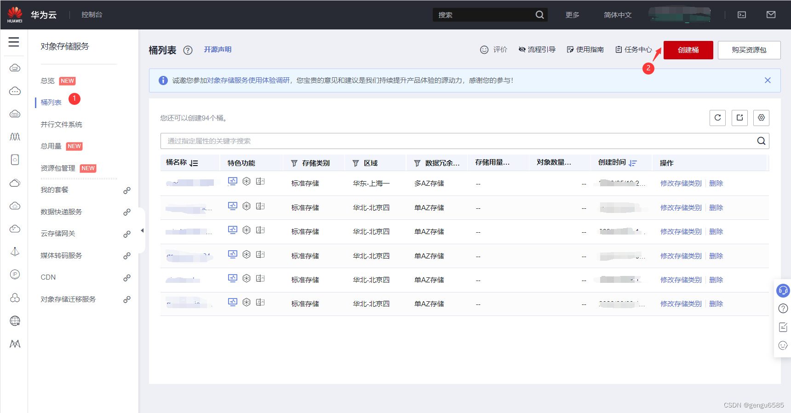Click search icon in bucket filter box
791x413 pixels.
tap(761, 141)
